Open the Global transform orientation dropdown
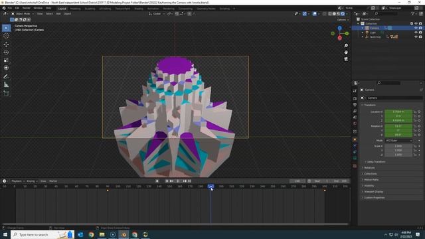Screen dimensions: 425x239 [x=157, y=14]
